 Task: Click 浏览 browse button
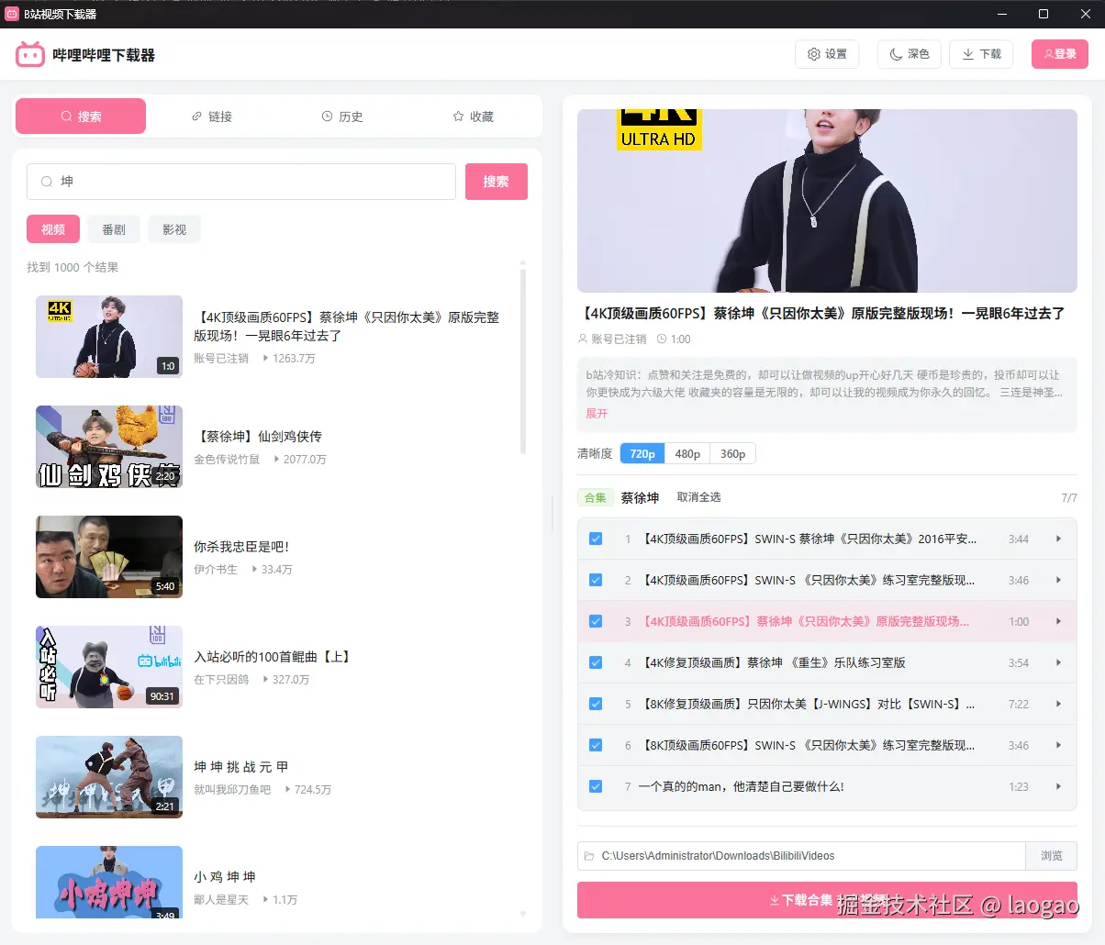(x=1052, y=856)
